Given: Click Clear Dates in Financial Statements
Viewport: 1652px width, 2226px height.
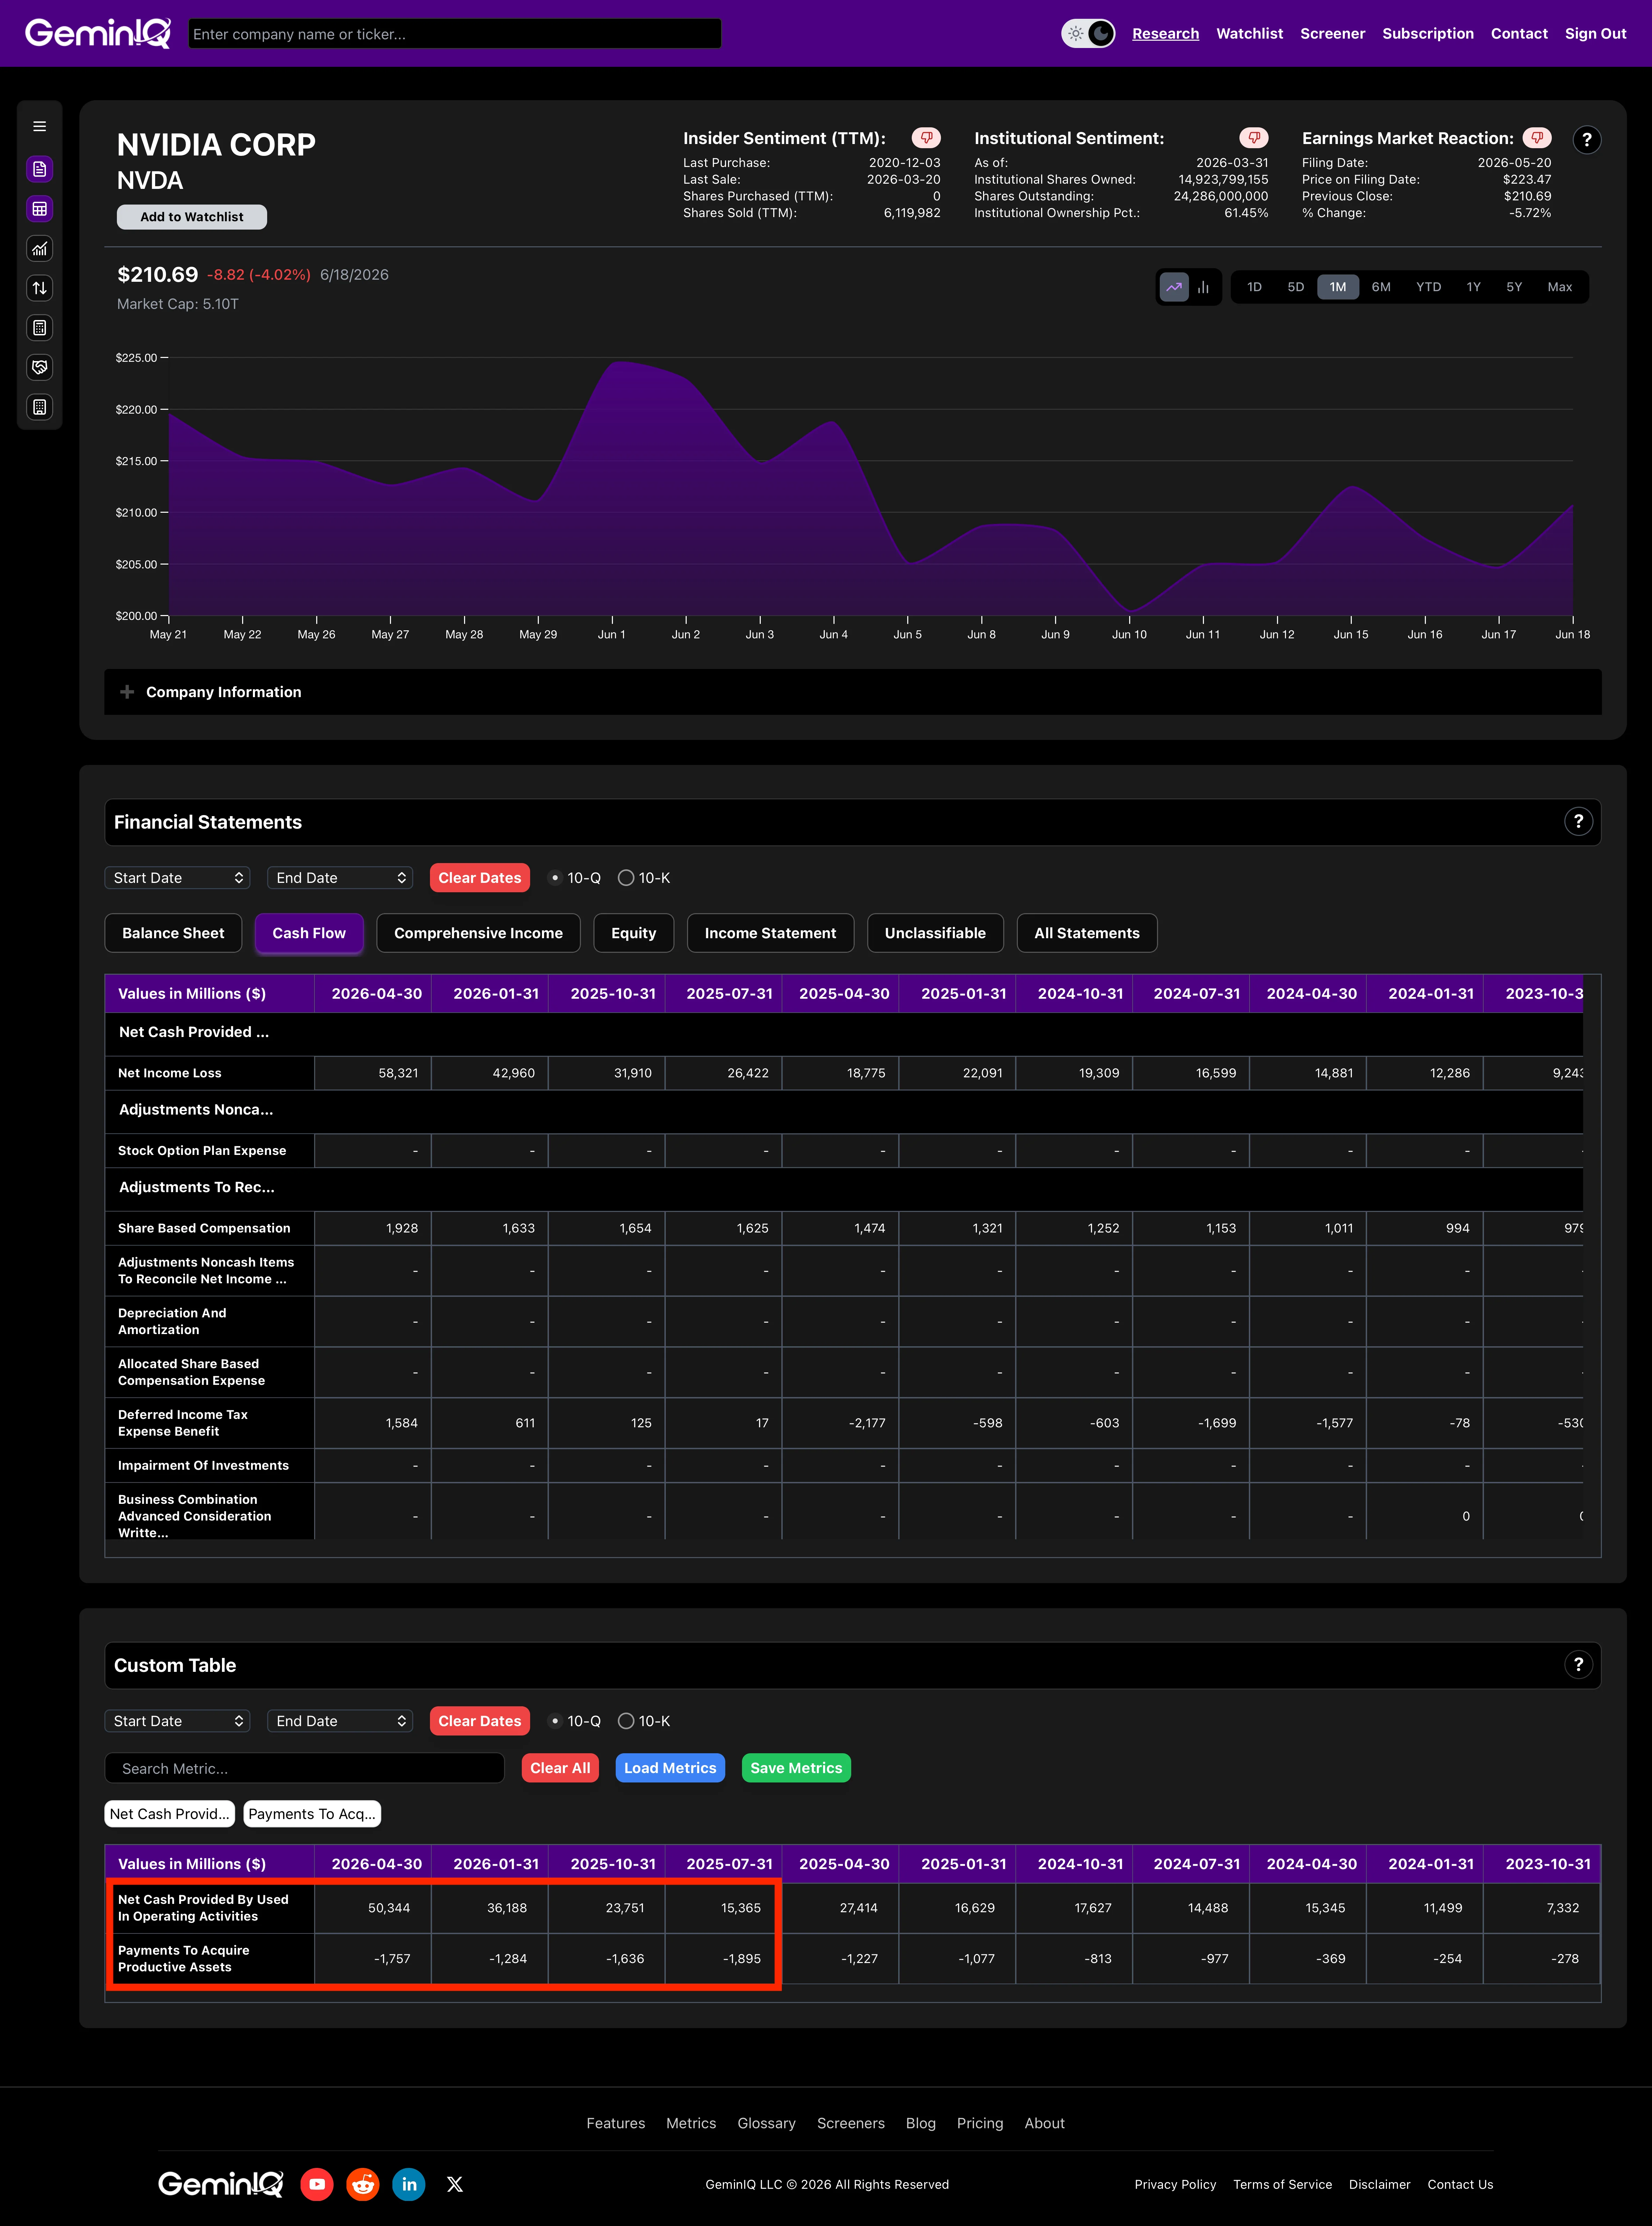Looking at the screenshot, I should [x=480, y=878].
